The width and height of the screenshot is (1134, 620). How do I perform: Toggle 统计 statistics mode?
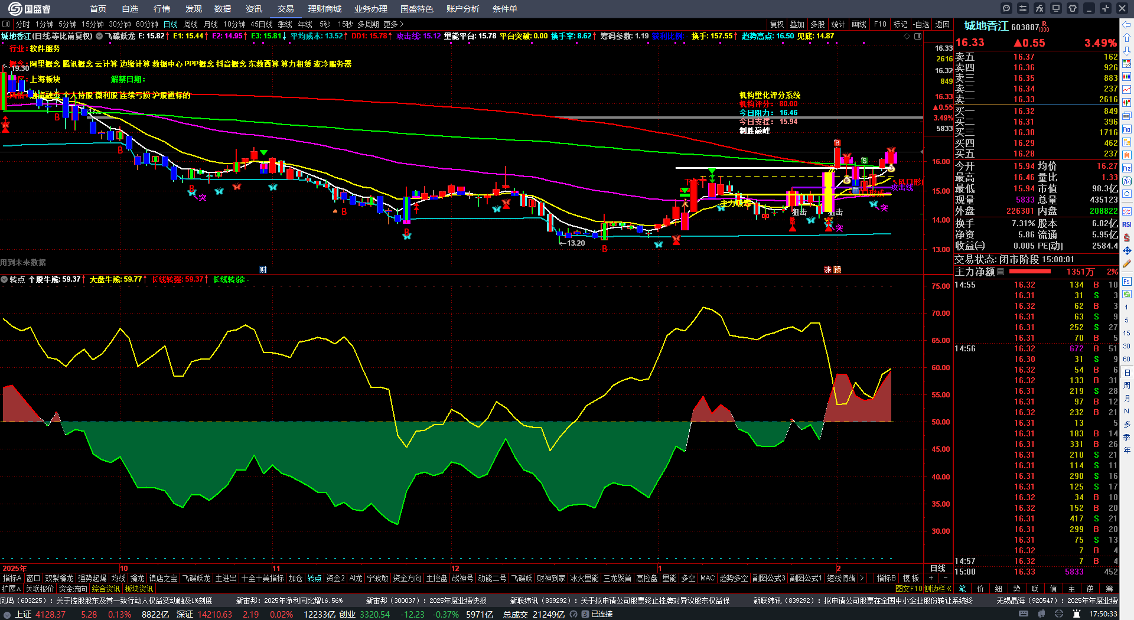pyautogui.click(x=838, y=24)
